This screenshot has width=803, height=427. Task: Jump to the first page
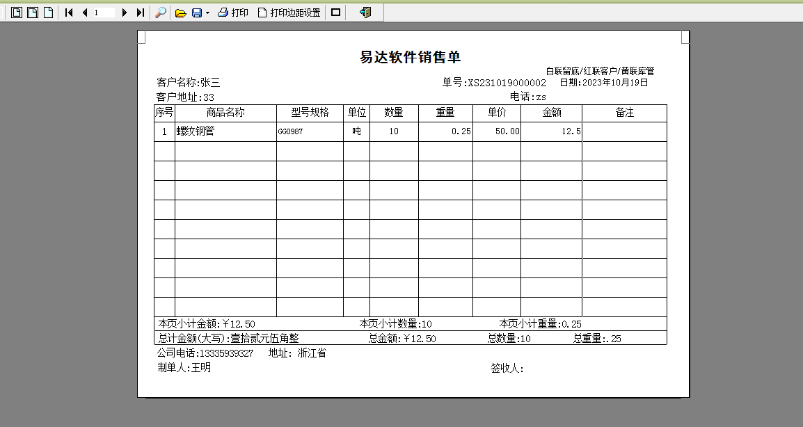point(67,12)
